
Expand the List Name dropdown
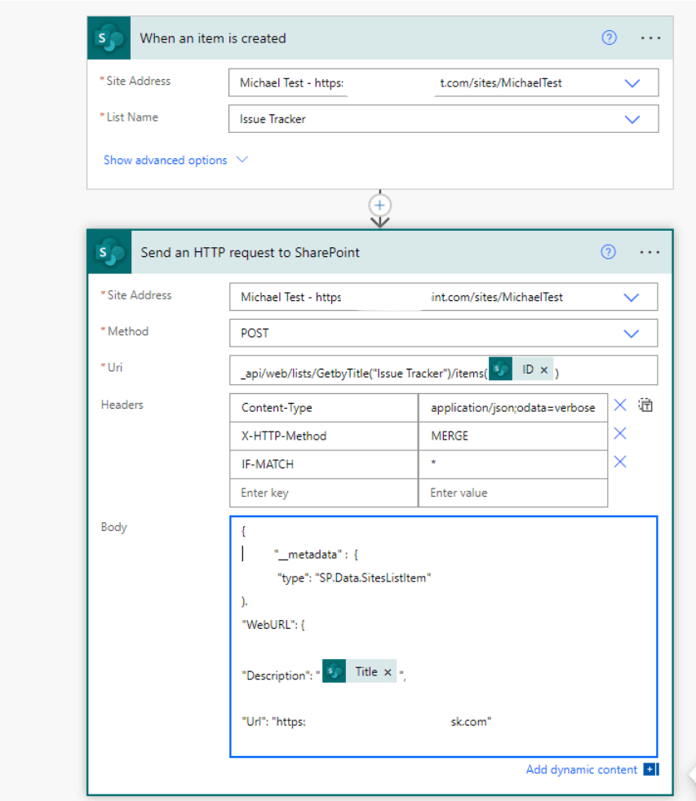[x=632, y=120]
